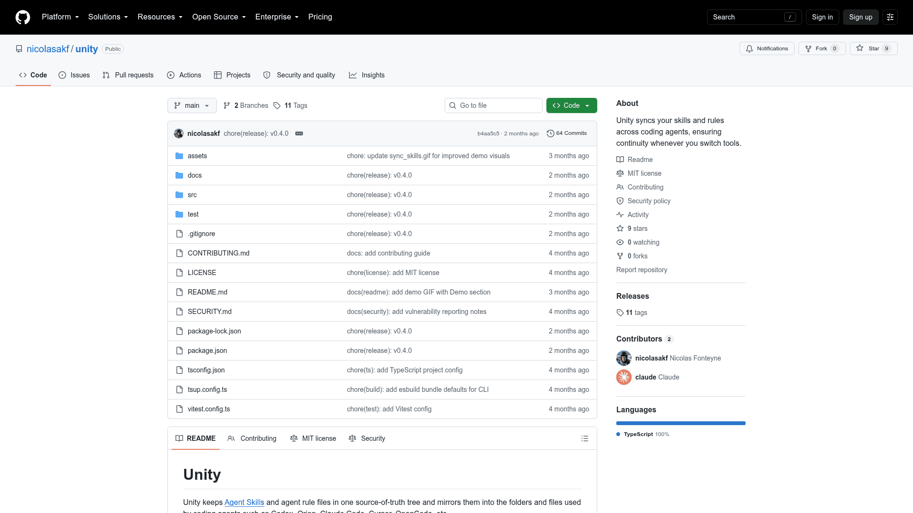The image size is (913, 513).
Task: Fork the unity repository
Action: (x=822, y=48)
